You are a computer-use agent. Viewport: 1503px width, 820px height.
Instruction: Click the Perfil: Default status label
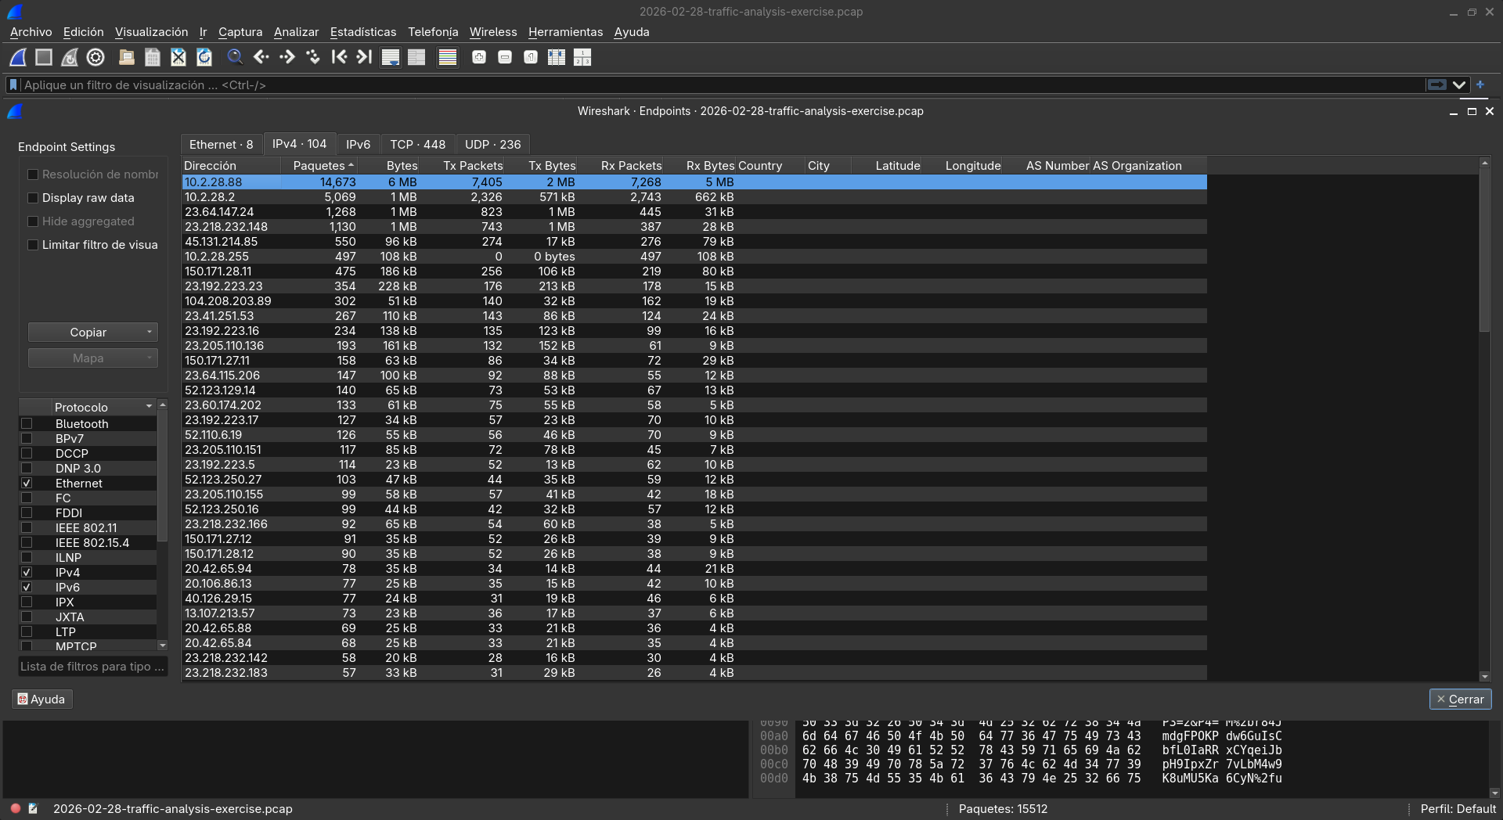point(1458,808)
